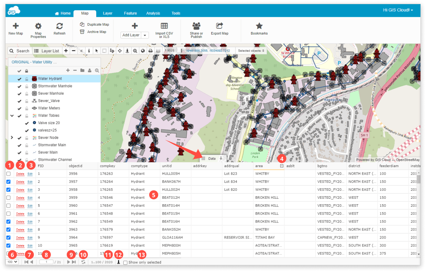Click Edit link for FID 3 row
This screenshot has width=426, height=272.
pos(30,190)
